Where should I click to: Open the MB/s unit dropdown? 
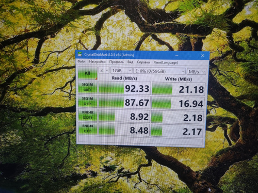(196, 72)
